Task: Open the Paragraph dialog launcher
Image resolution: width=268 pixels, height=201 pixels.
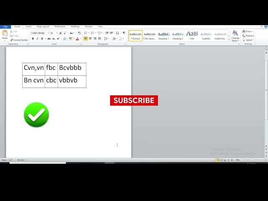Action: point(125,44)
